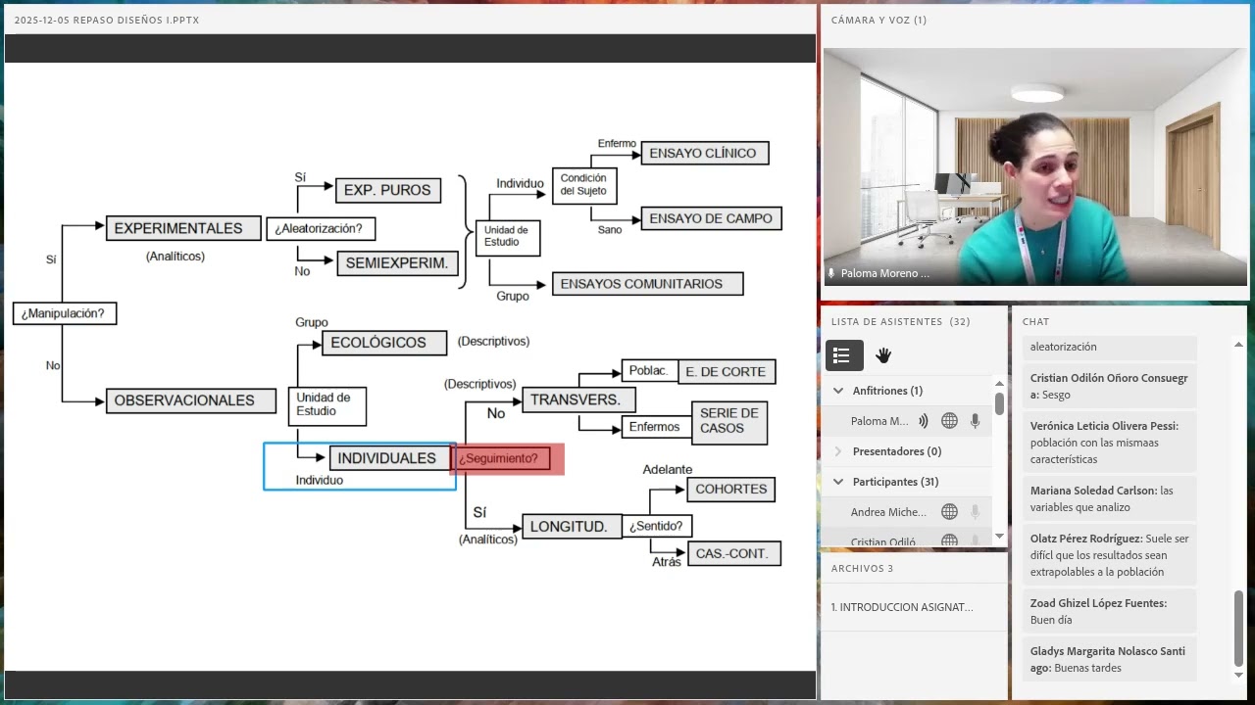This screenshot has height=705, width=1255.
Task: Click the ¿Manipulación? box on the slide
Action: [65, 313]
